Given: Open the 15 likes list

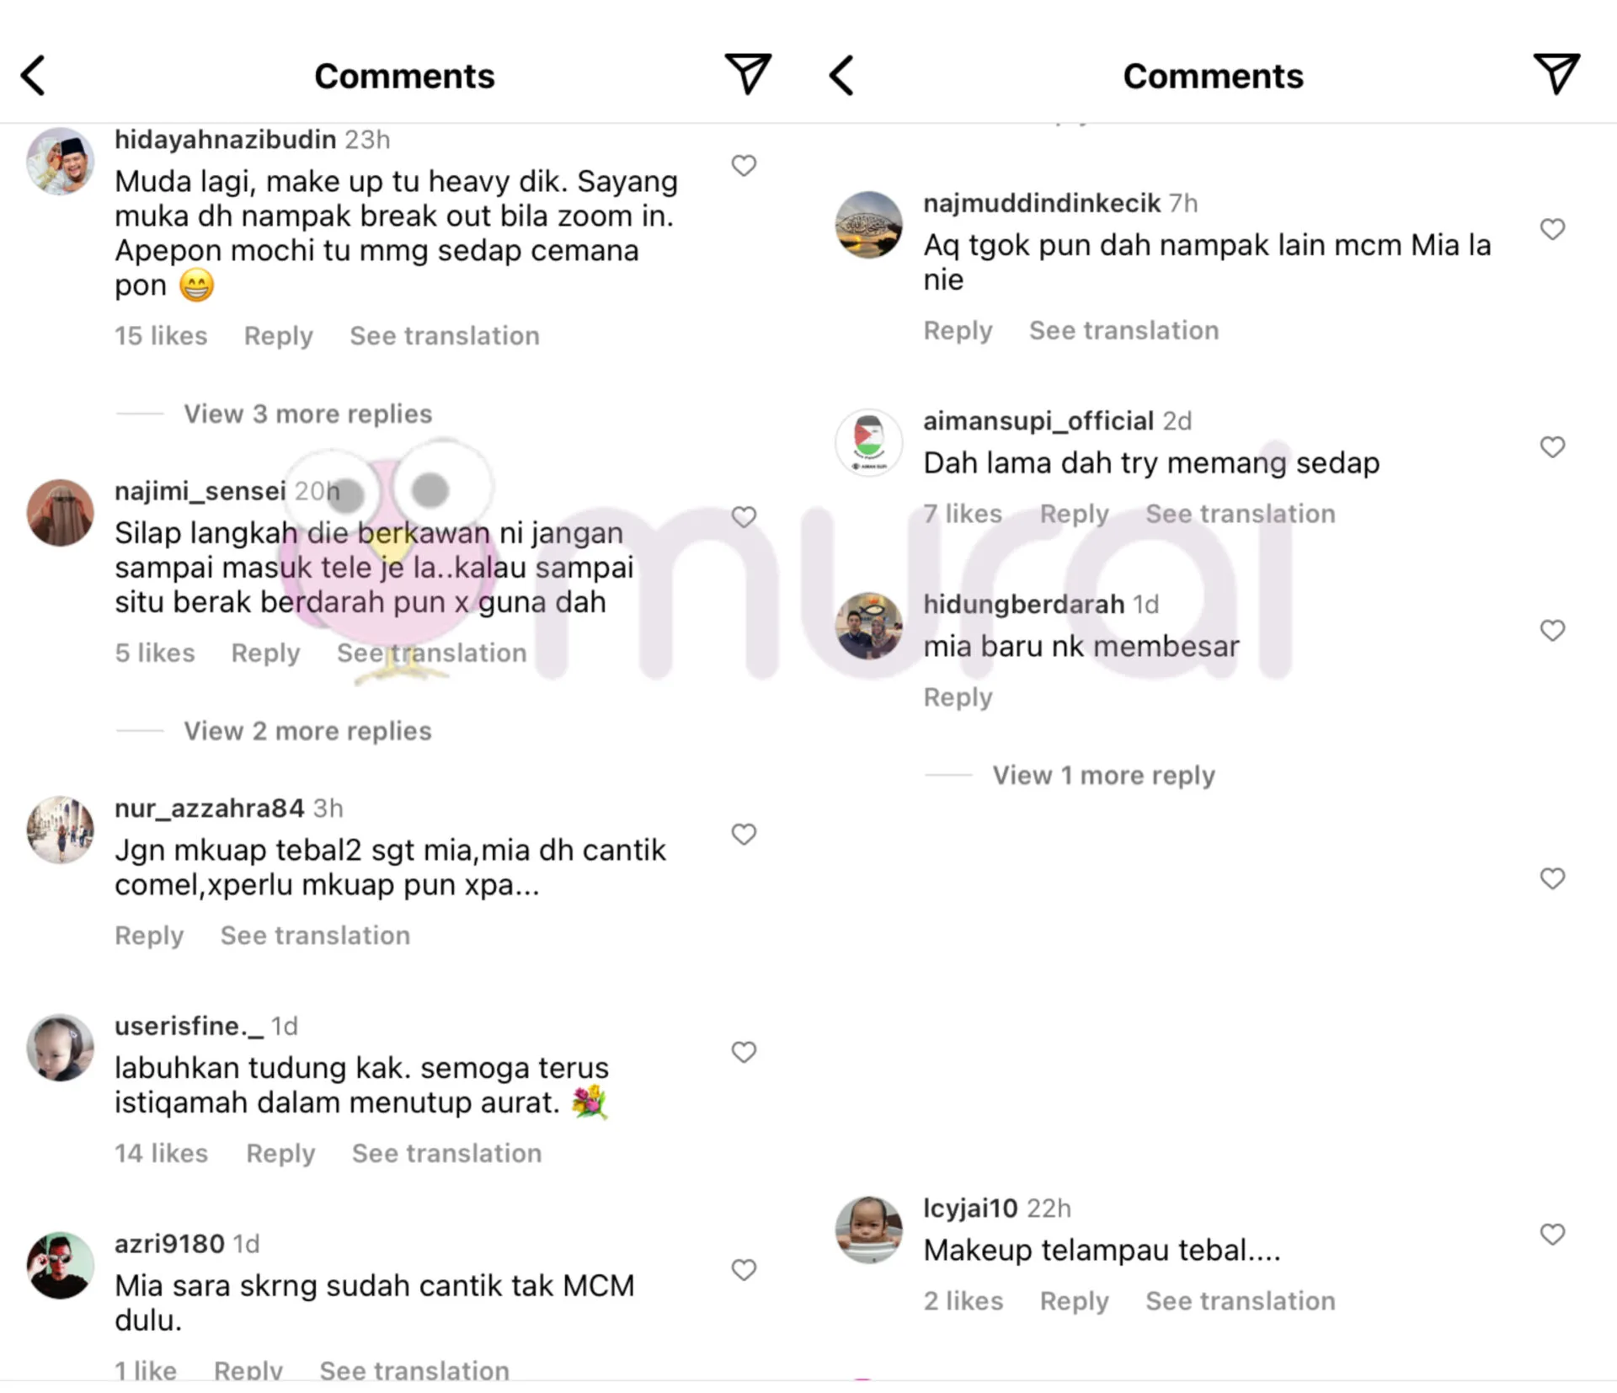Looking at the screenshot, I should [161, 336].
